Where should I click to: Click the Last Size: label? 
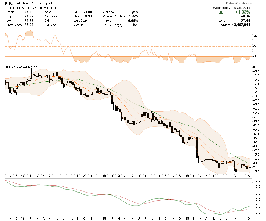[x=80, y=20]
